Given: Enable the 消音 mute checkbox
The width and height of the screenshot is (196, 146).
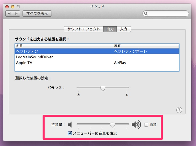Looking at the screenshot, I should click(x=146, y=125).
